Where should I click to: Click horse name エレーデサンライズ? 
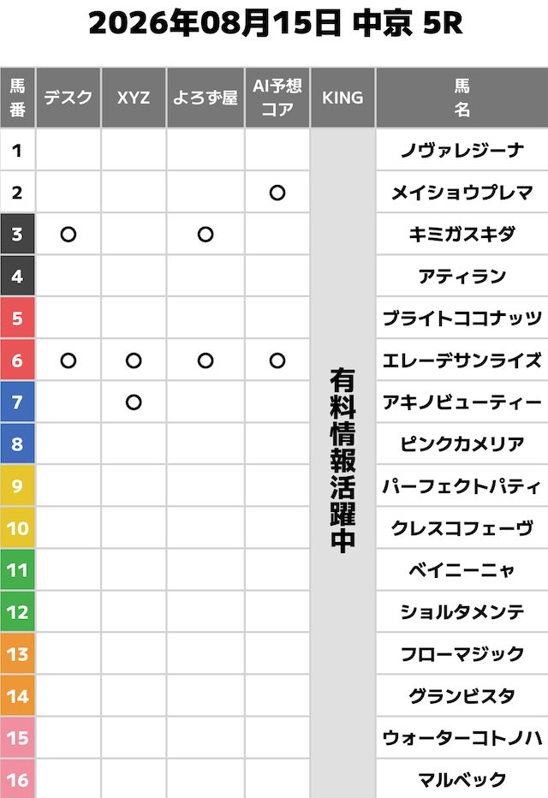click(x=462, y=360)
